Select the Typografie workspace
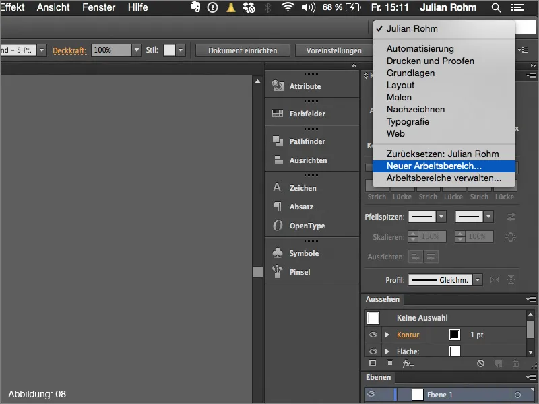This screenshot has height=404, width=539. (444, 121)
